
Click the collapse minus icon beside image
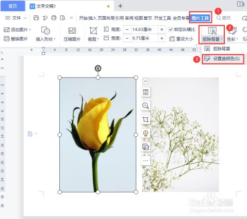[146, 81]
